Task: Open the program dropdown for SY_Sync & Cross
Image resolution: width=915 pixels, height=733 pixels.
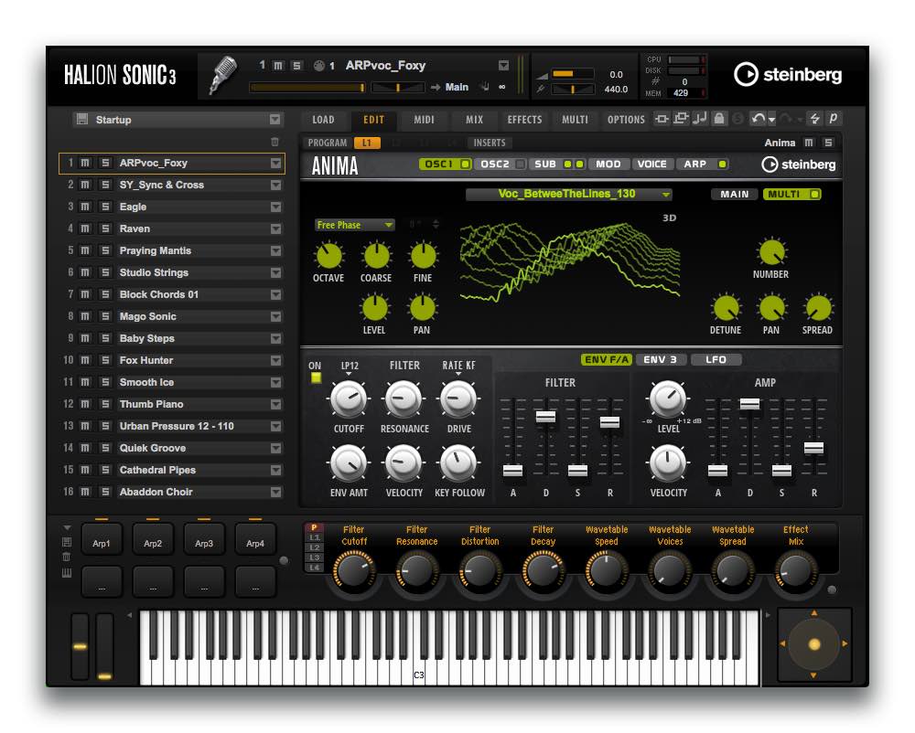Action: click(x=276, y=186)
